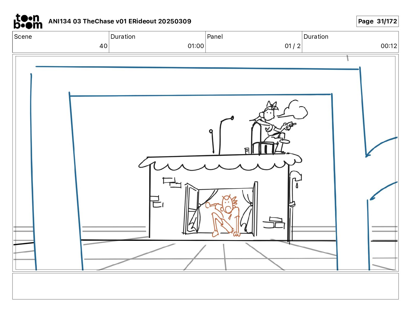Viewport: 411px width, 318px height.
Task: Click the scene 'Duration' label beside Scene
Action: (x=123, y=37)
